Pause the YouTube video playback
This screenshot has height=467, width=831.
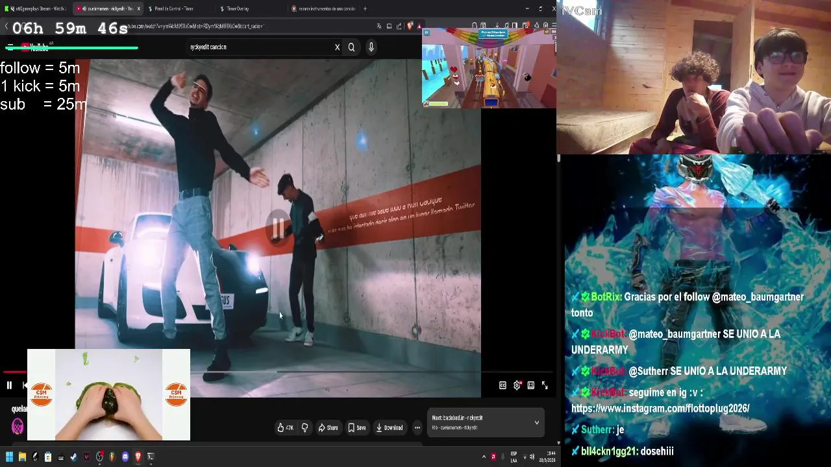9,385
